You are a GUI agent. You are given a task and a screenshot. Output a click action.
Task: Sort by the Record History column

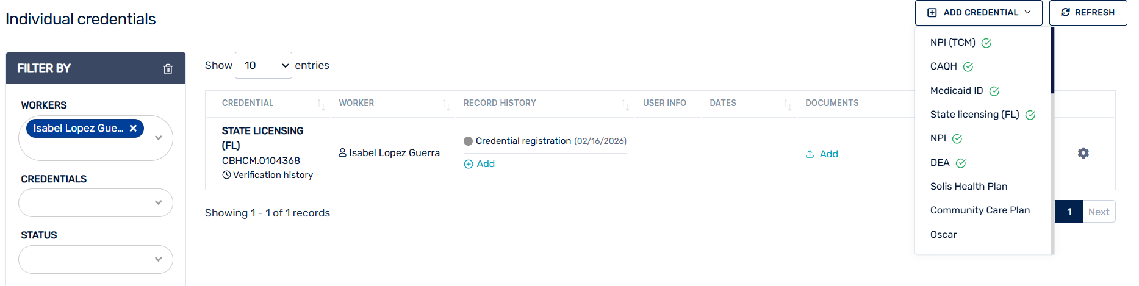pos(625,104)
